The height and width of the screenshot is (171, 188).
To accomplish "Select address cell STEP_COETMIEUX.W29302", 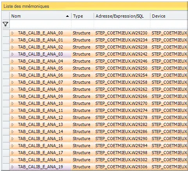I will (x=122, y=160).
